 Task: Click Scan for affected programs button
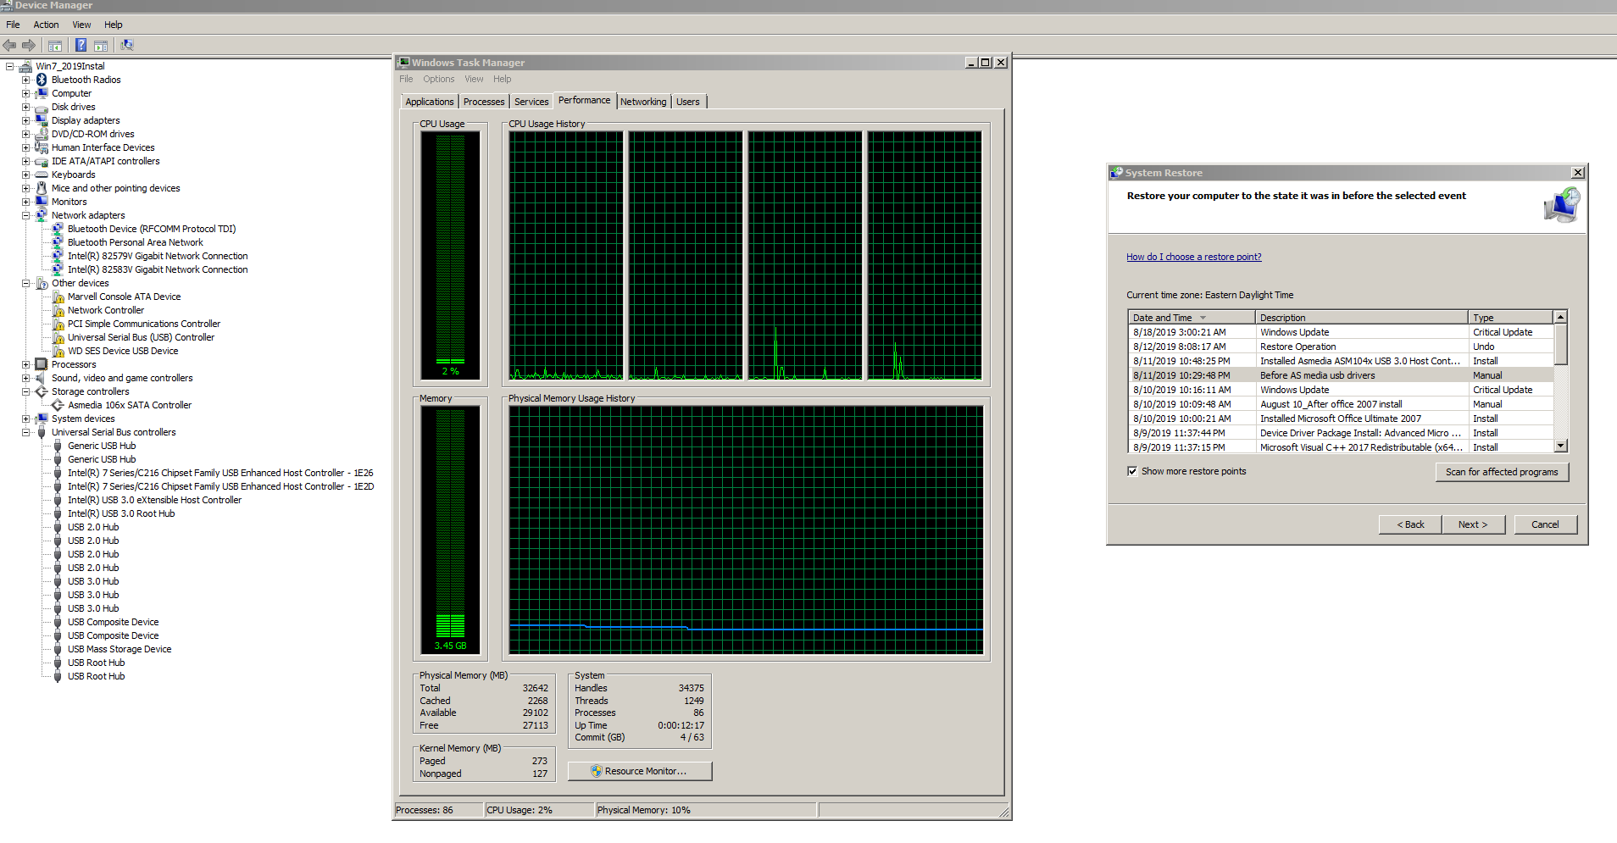[x=1501, y=472]
